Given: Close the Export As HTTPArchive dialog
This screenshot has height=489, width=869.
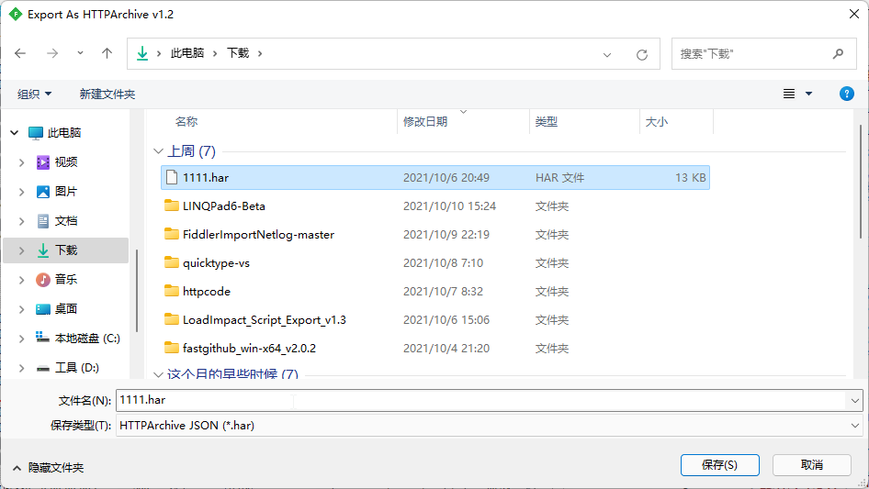Looking at the screenshot, I should (854, 14).
